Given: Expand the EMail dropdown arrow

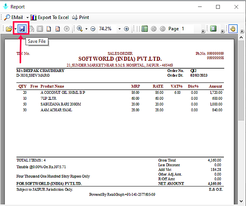Looking at the screenshot, I should point(27,17).
